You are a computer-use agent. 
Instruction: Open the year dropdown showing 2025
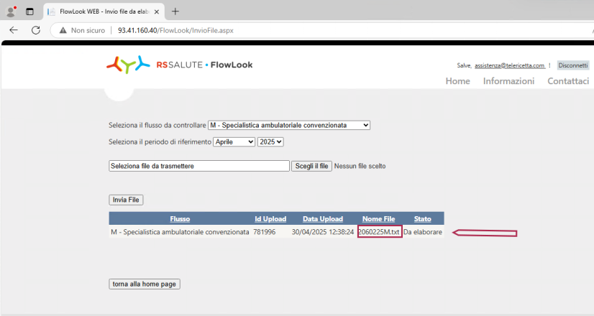[270, 142]
